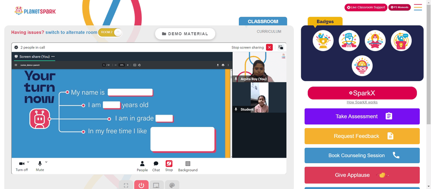Select Student video tile
The image size is (431, 189).
coord(259,98)
